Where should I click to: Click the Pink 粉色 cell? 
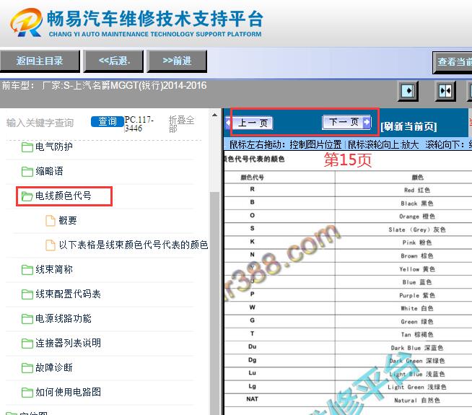point(417,243)
